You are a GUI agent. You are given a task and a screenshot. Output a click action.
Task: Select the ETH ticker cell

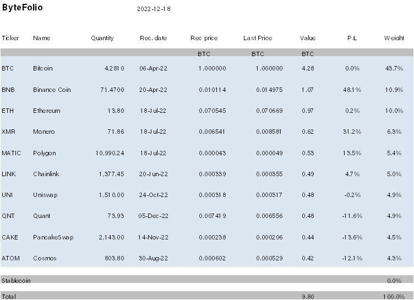[x=8, y=111]
